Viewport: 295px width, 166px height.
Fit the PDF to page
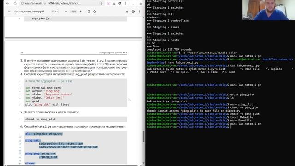tap(89, 12)
